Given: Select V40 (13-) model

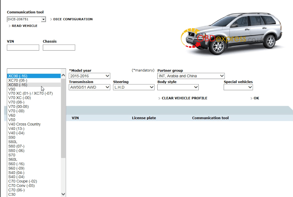Looking at the screenshot, I should (34, 129).
